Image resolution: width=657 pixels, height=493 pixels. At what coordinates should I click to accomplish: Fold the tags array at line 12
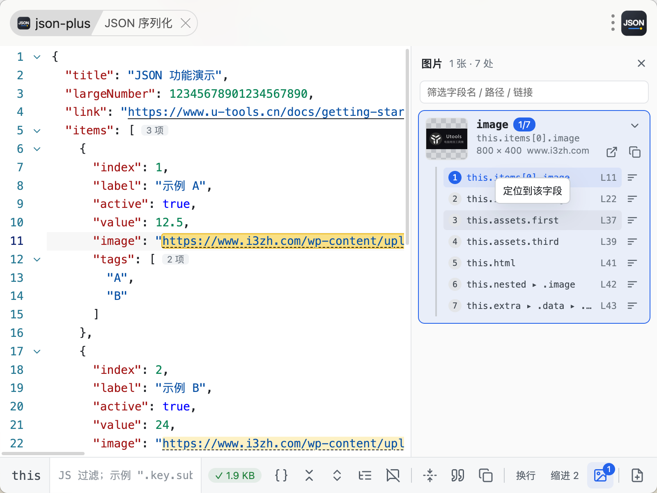(x=37, y=259)
